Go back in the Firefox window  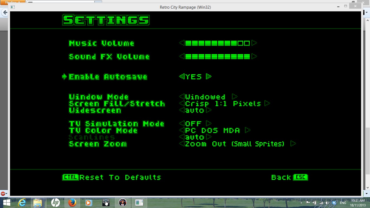click(5, 12)
